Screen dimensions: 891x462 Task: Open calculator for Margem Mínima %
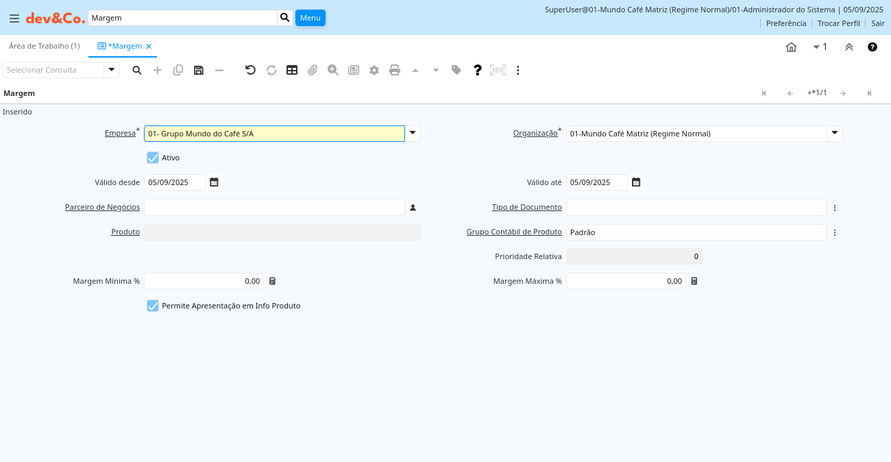(x=272, y=281)
